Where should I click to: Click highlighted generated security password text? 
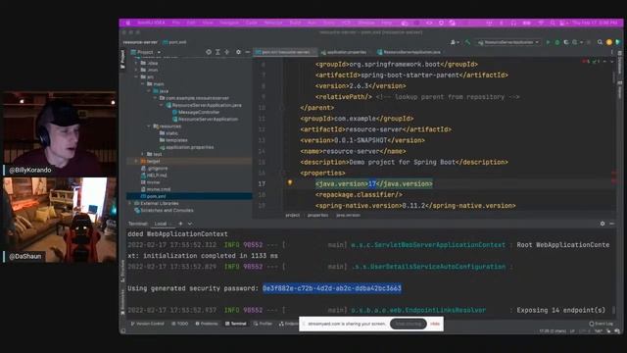pyautogui.click(x=332, y=288)
